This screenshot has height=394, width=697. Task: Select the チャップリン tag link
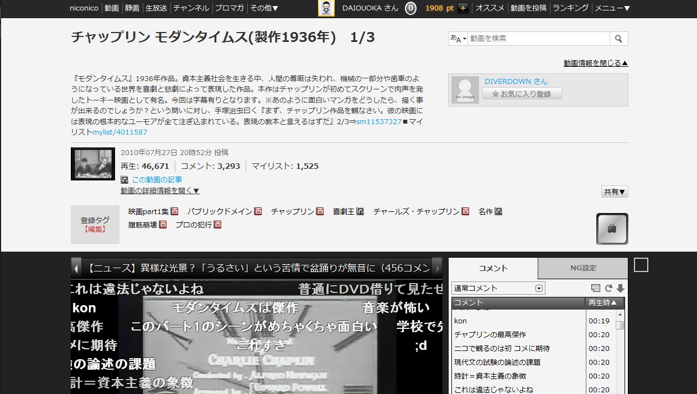[x=293, y=211]
